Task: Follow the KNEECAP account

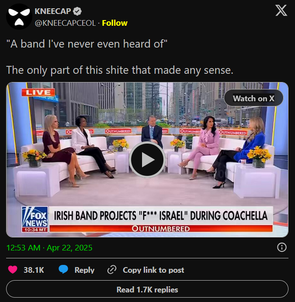Action: [115, 23]
